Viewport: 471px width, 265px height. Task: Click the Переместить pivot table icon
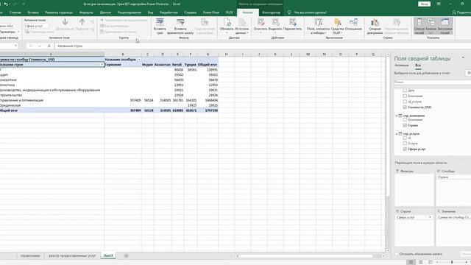[293, 22]
